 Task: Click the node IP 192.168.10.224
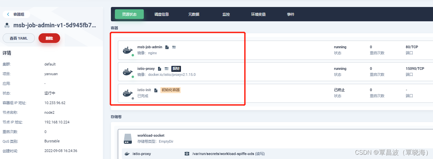tap(57, 122)
